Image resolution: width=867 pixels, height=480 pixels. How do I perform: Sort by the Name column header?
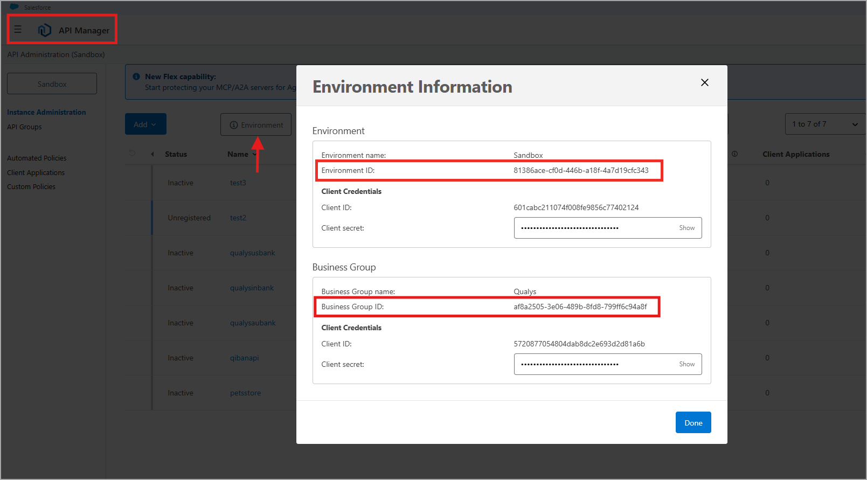point(238,154)
